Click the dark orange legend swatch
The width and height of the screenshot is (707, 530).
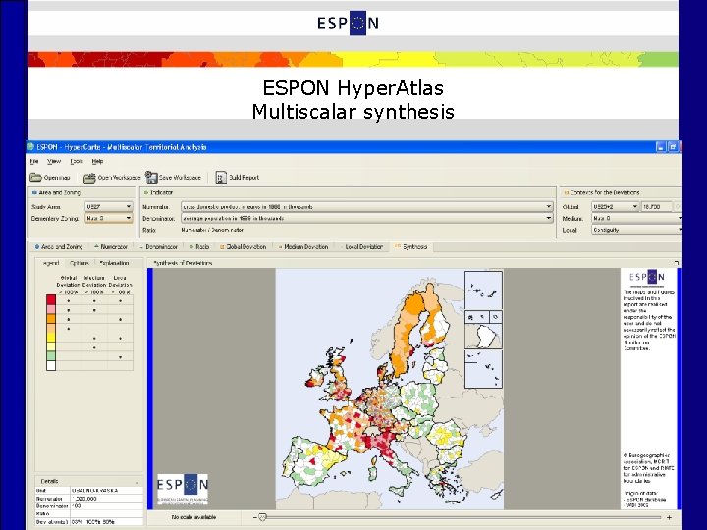pyautogui.click(x=51, y=319)
